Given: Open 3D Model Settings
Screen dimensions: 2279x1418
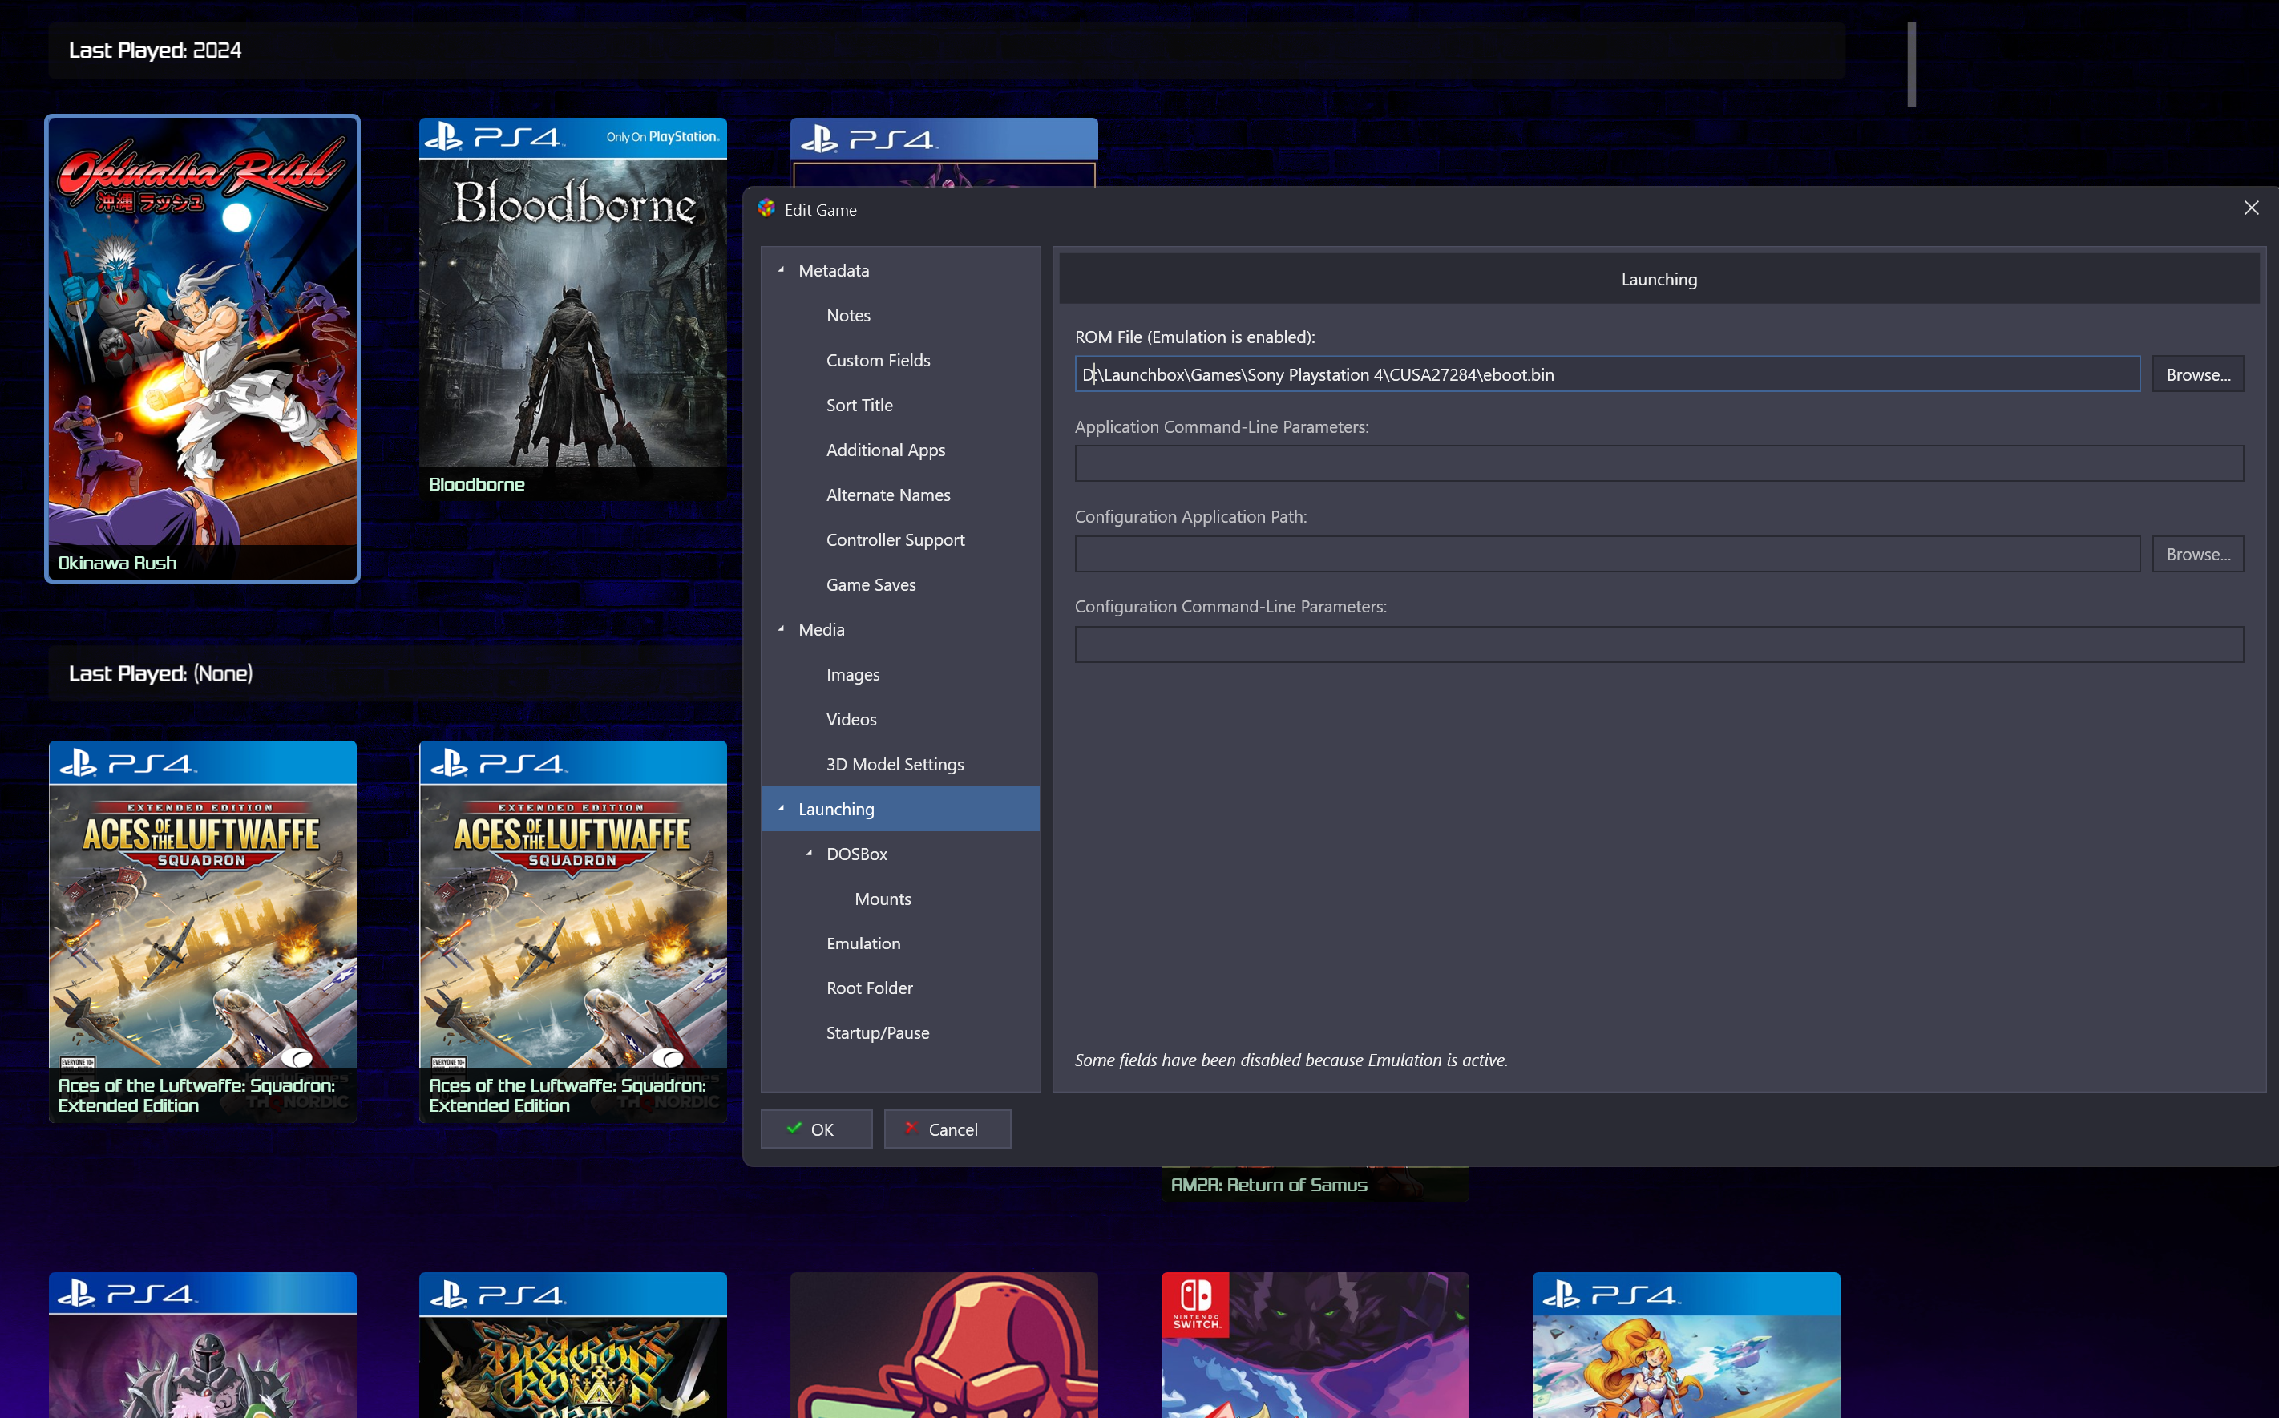Looking at the screenshot, I should tap(895, 765).
